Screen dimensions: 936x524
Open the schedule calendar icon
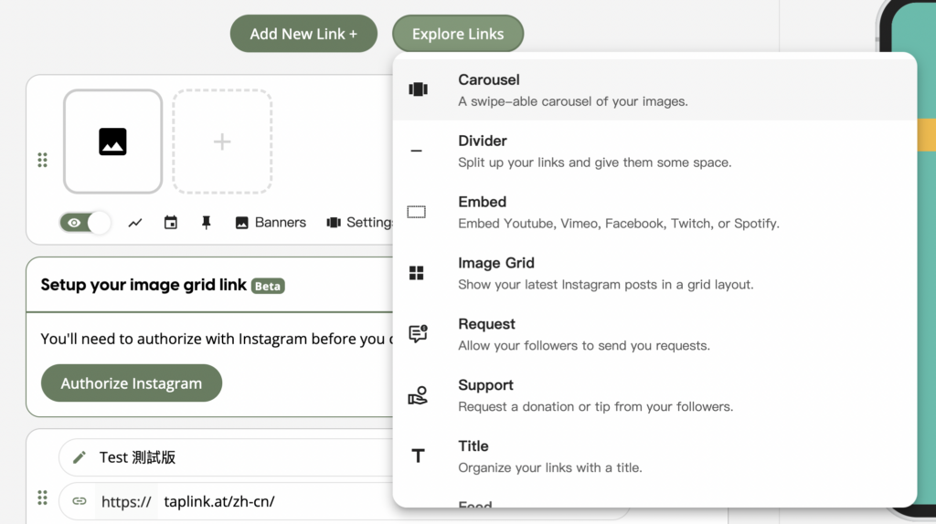[171, 223]
